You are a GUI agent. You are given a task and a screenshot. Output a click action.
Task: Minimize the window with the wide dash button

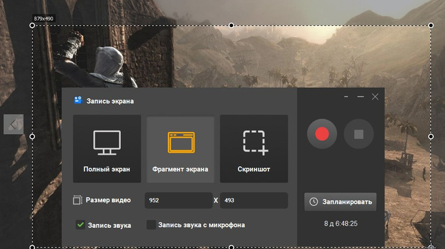tap(361, 97)
